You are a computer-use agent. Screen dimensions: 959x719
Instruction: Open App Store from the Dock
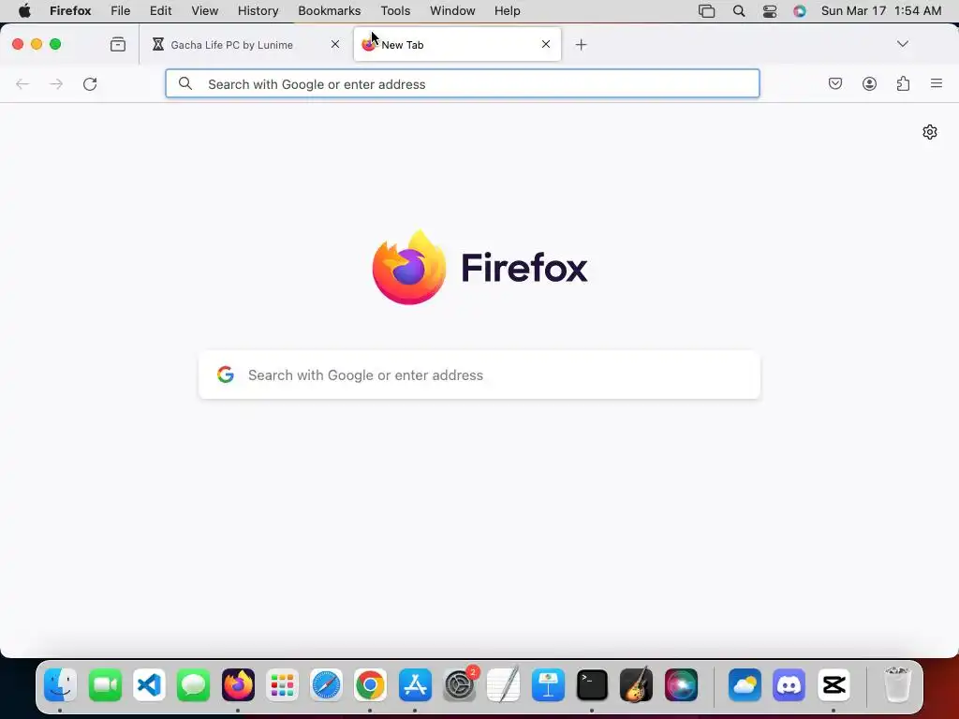tap(415, 684)
